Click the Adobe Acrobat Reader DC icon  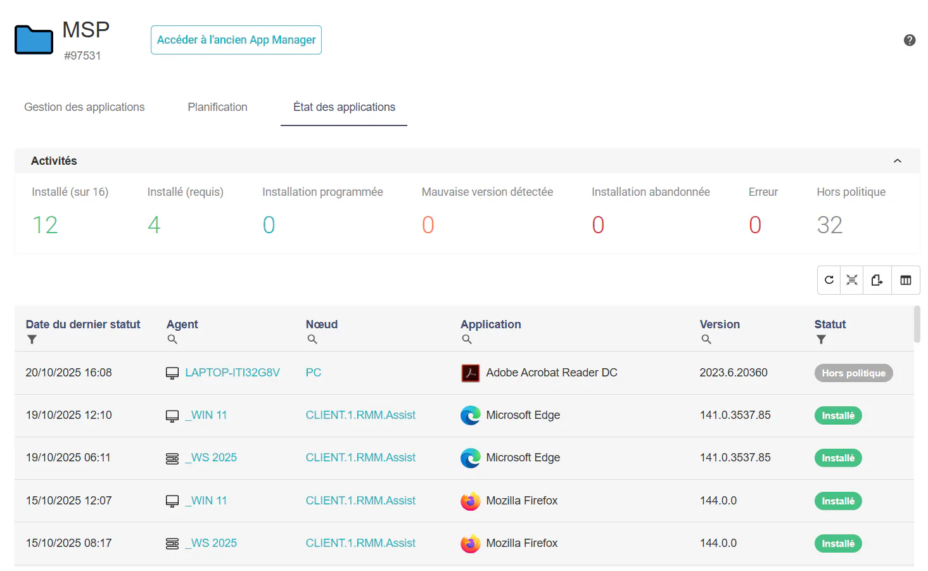point(470,373)
